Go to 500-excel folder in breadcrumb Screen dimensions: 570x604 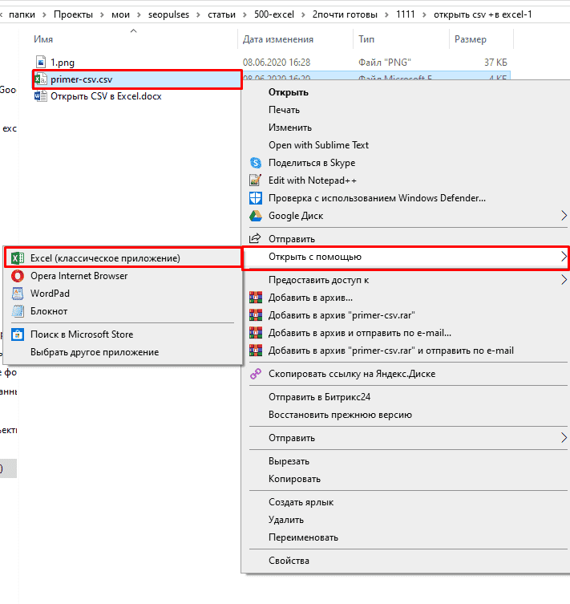274,14
